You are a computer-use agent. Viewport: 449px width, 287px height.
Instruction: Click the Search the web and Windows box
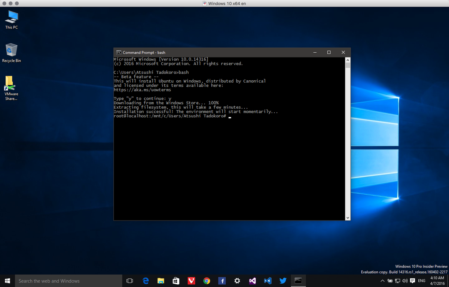[68, 281]
